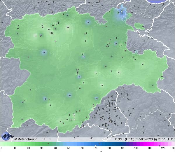The image size is (175, 152).
Task: Click the scale label 100
Action: (136, 148)
